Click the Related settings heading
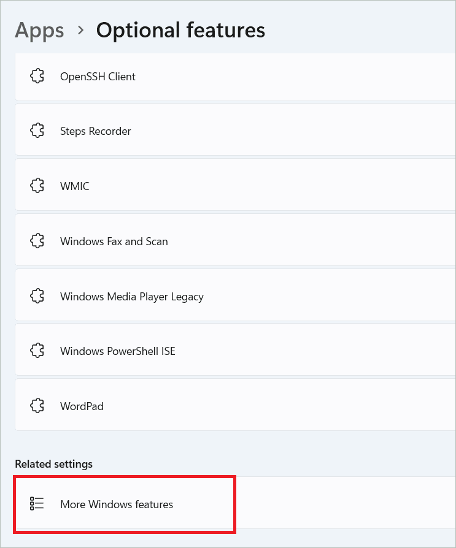This screenshot has height=548, width=456. coord(54,464)
